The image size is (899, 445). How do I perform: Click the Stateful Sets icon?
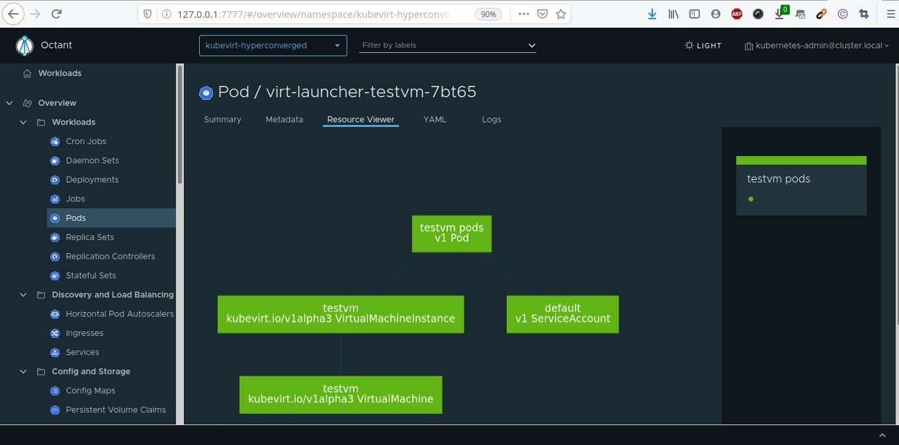(x=56, y=276)
